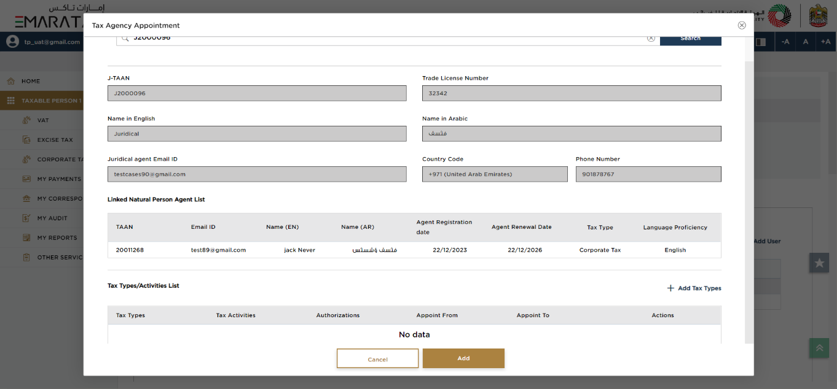Click agent registration date 22/12/2023
Screen dimensions: 837x389
(450, 250)
